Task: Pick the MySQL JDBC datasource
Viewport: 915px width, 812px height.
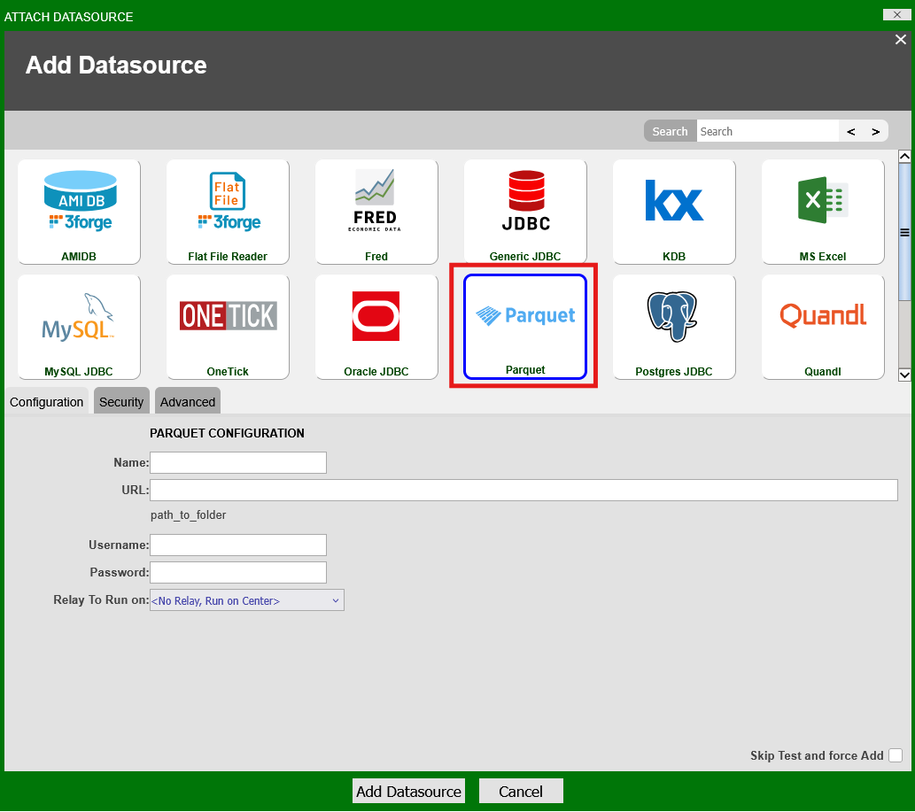Action: point(79,327)
